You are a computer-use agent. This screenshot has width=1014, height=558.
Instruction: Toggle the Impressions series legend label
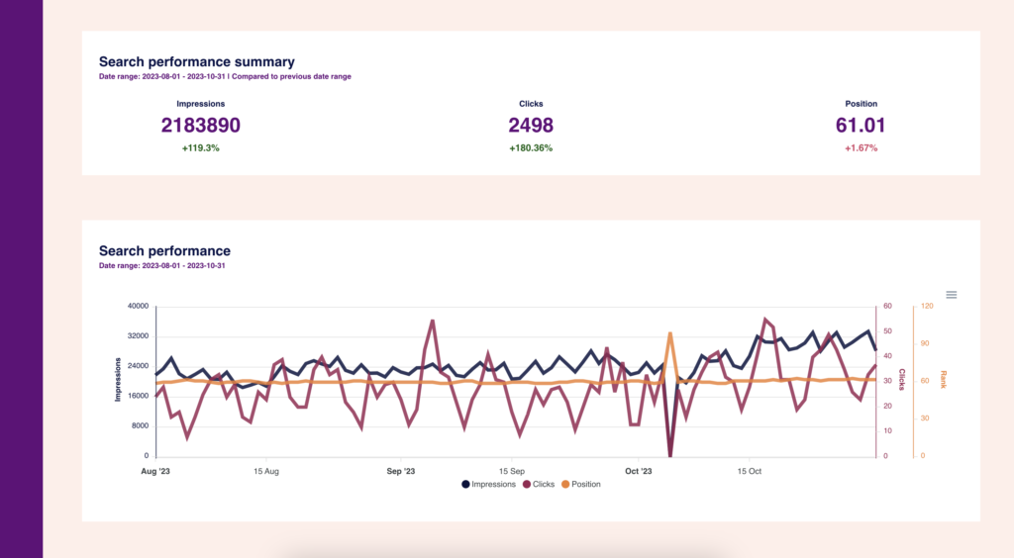pos(494,485)
